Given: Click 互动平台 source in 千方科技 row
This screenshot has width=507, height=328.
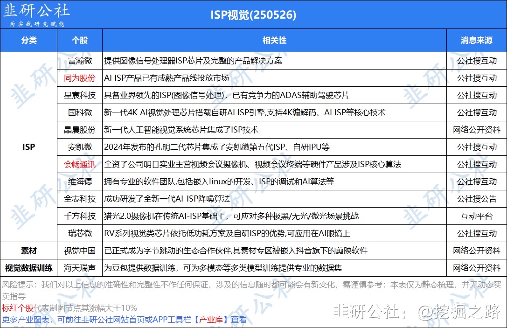Looking at the screenshot, I should (x=477, y=216).
